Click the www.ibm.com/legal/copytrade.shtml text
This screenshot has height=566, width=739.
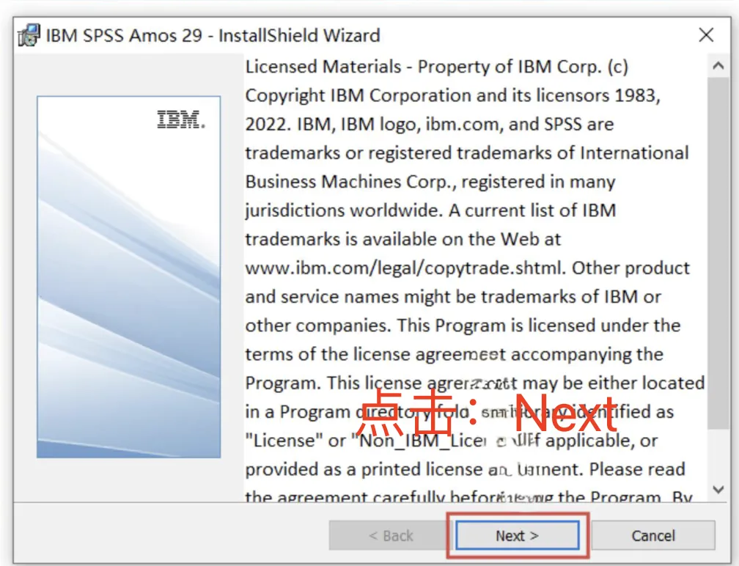tap(405, 268)
